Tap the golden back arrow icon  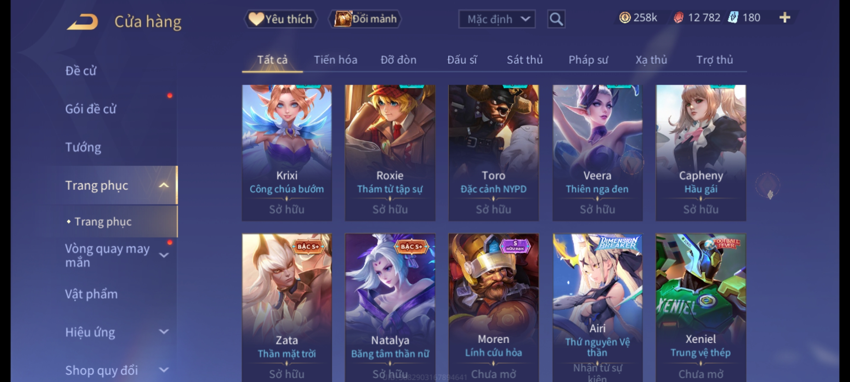click(82, 22)
